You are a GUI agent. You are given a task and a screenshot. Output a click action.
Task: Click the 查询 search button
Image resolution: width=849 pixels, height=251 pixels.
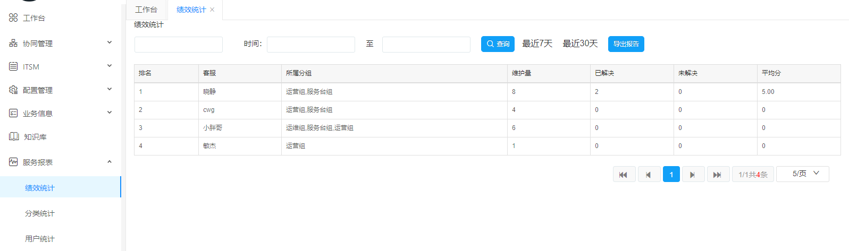(x=498, y=44)
